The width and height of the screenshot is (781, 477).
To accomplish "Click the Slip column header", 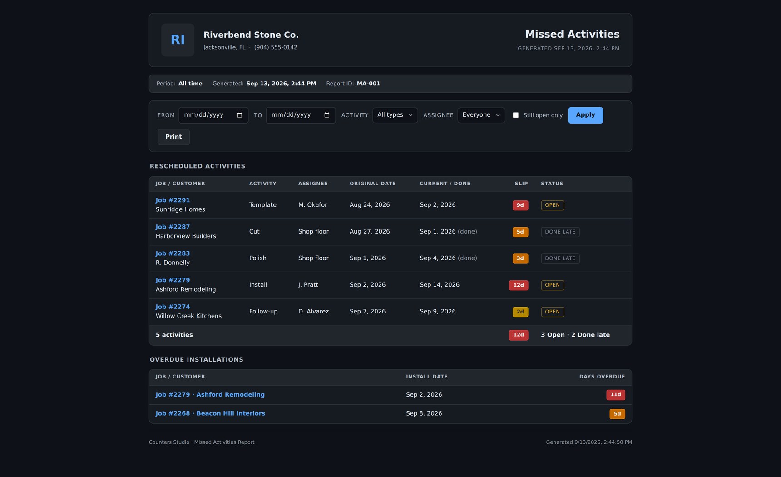I will coord(521,184).
